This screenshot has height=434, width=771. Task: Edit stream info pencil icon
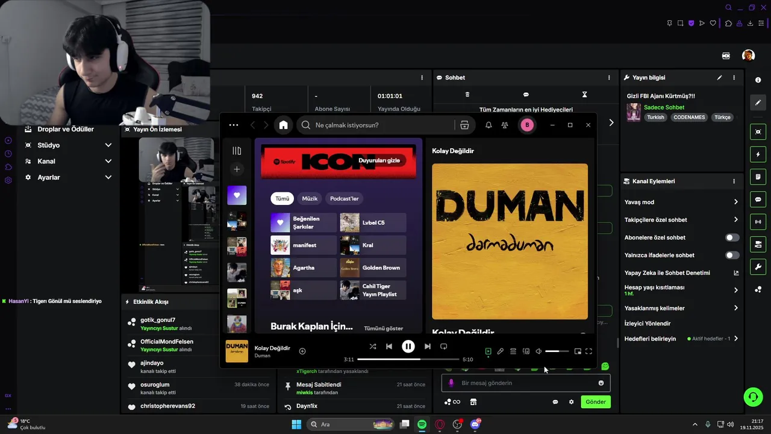[x=719, y=78]
